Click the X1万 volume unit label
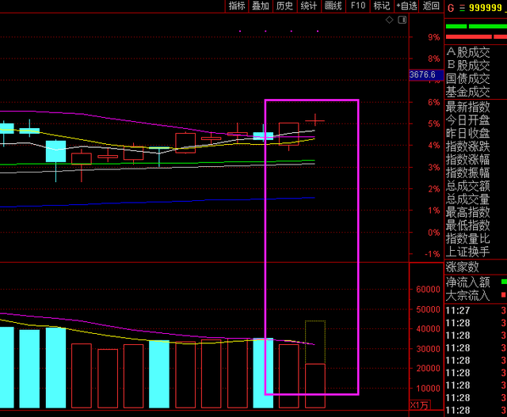Image resolution: width=507 pixels, height=417 pixels. pyautogui.click(x=419, y=405)
